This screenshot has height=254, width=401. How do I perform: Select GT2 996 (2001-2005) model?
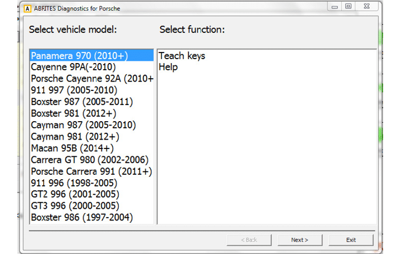(x=75, y=194)
